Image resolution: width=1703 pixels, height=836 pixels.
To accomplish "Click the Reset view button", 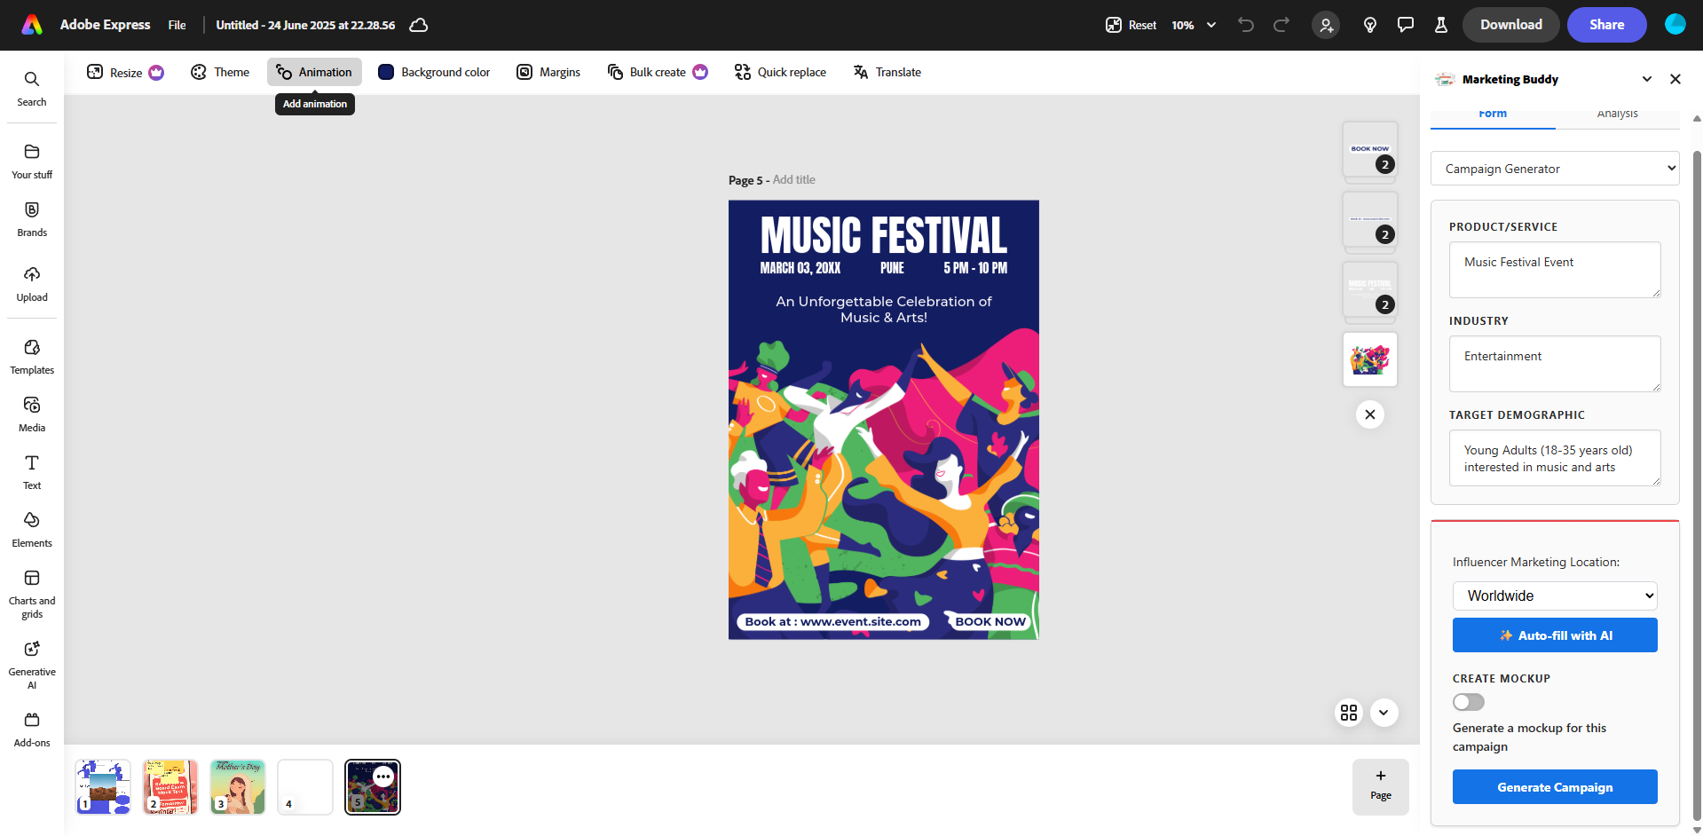I will pos(1131,25).
